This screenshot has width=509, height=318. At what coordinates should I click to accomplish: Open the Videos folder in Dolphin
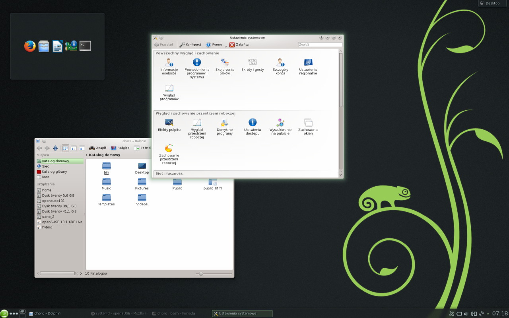[142, 200]
